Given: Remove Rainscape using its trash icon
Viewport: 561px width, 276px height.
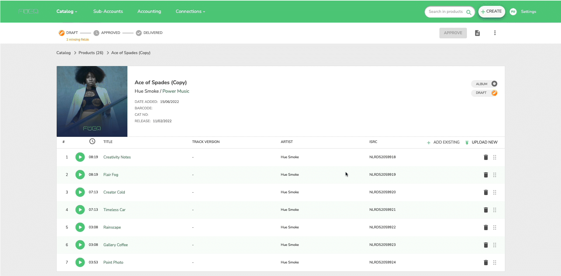Looking at the screenshot, I should tap(486, 227).
